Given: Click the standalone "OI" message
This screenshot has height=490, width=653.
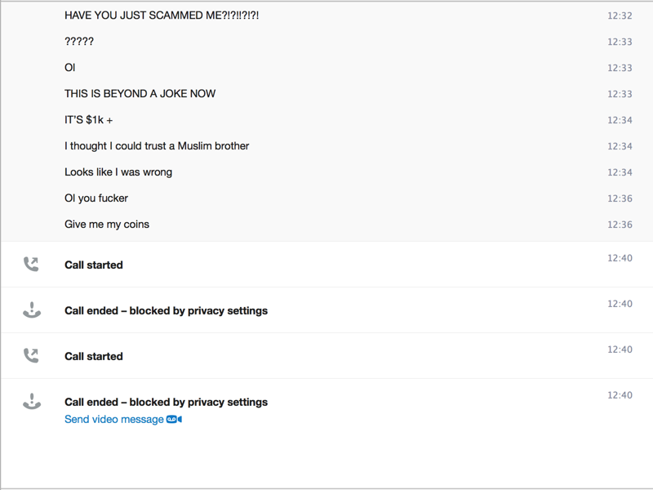Looking at the screenshot, I should pyautogui.click(x=70, y=68).
